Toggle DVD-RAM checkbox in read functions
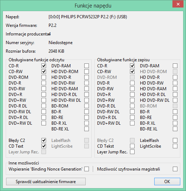The height and width of the screenshot is (191, 186). coord(86,66)
